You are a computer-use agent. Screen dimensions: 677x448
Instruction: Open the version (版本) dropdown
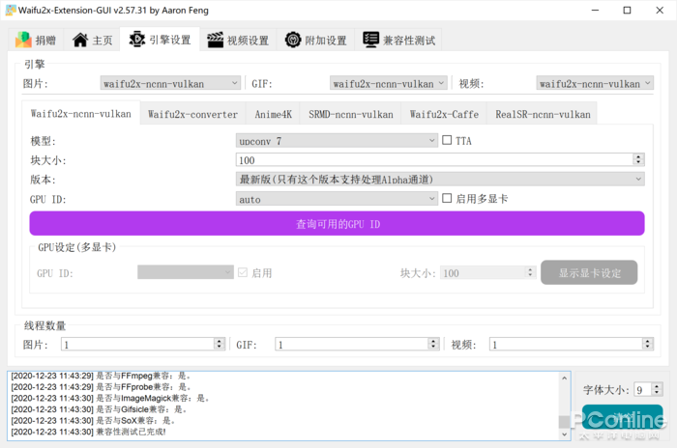pyautogui.click(x=440, y=180)
